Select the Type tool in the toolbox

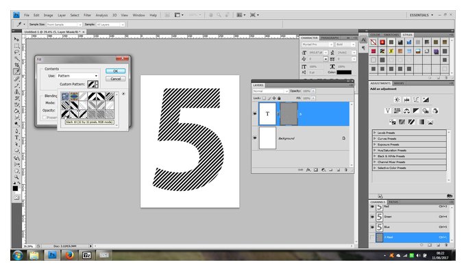16,138
